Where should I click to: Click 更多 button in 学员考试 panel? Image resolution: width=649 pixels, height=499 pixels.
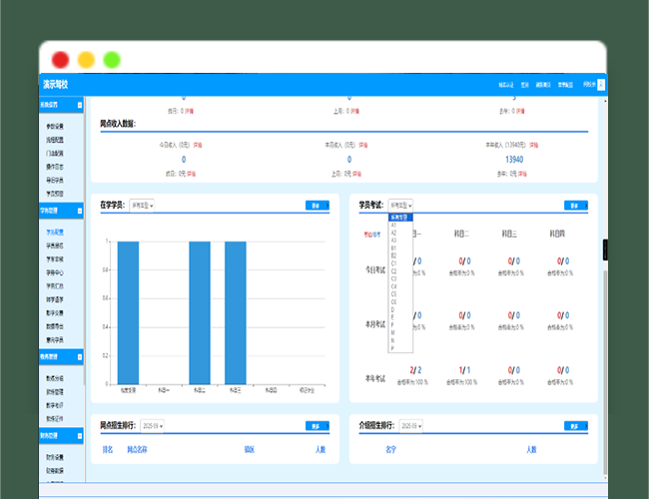(575, 206)
